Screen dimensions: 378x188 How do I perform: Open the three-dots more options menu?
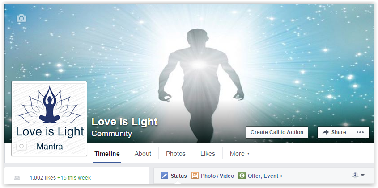coord(360,132)
